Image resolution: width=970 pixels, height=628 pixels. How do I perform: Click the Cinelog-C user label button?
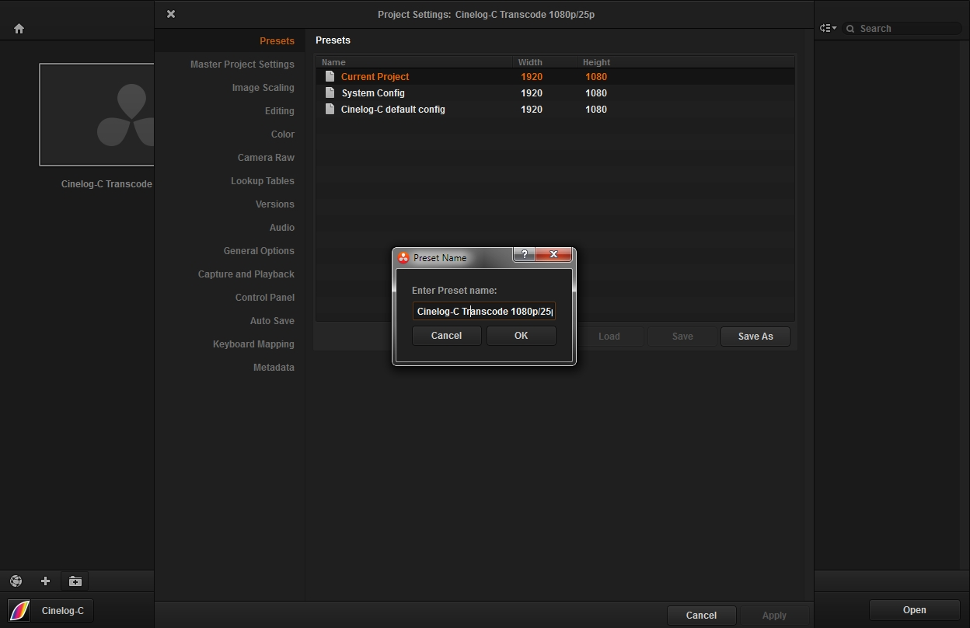pyautogui.click(x=63, y=610)
